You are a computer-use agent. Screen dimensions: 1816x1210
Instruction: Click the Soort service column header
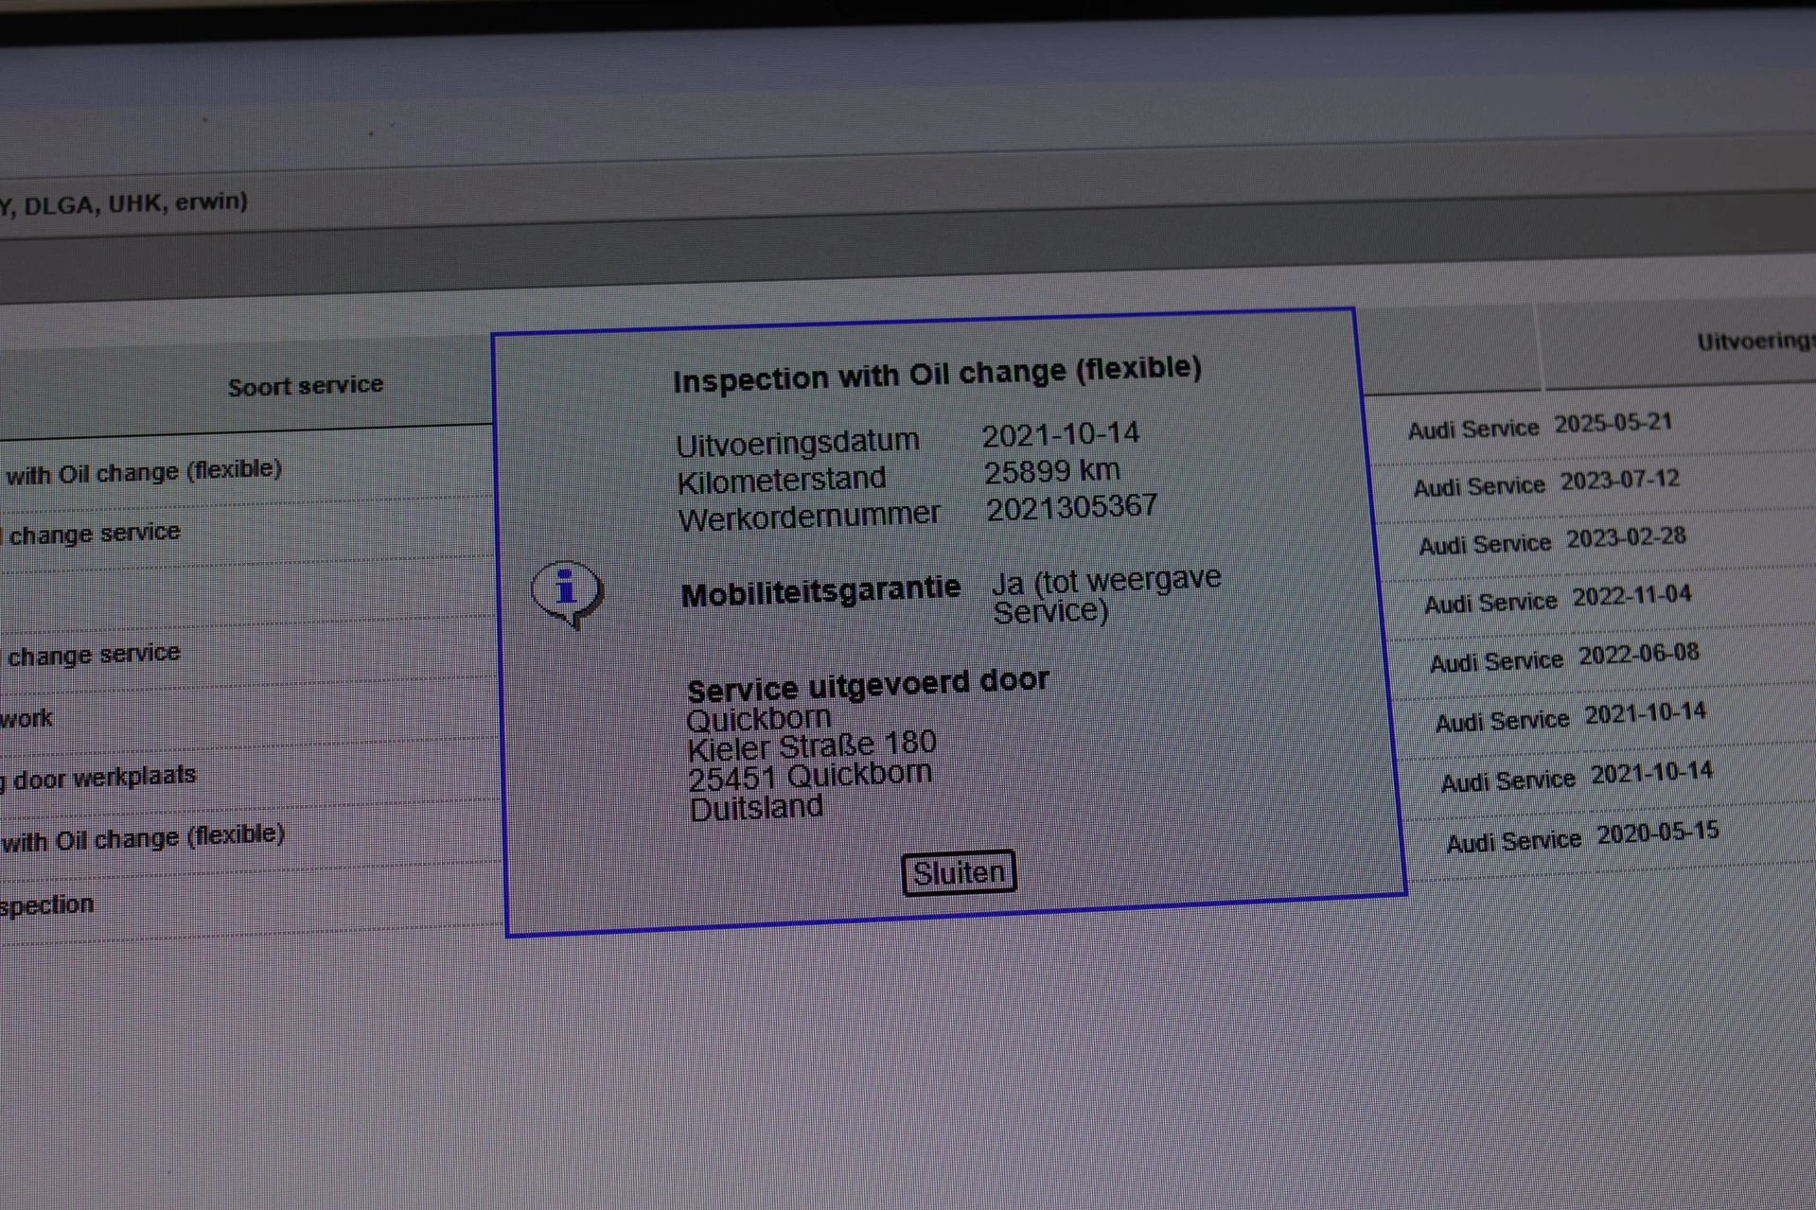pos(305,386)
